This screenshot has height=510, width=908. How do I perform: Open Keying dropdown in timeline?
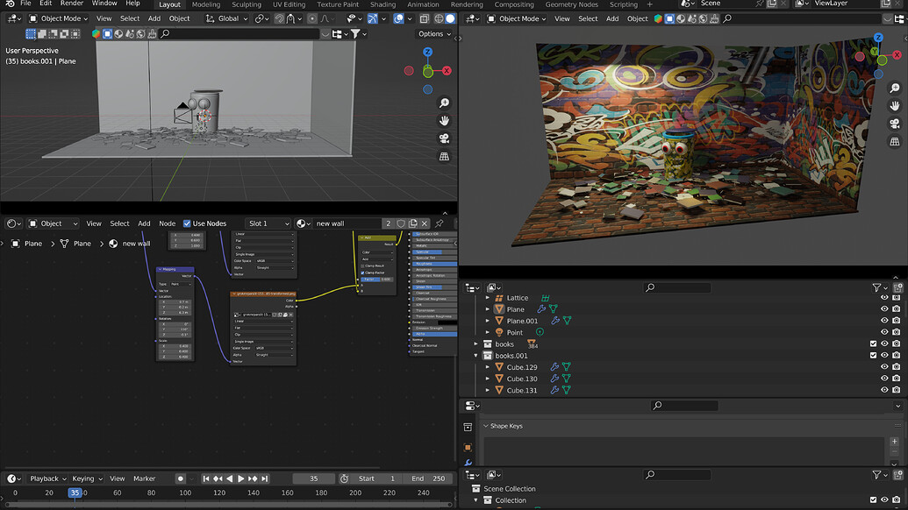point(87,478)
